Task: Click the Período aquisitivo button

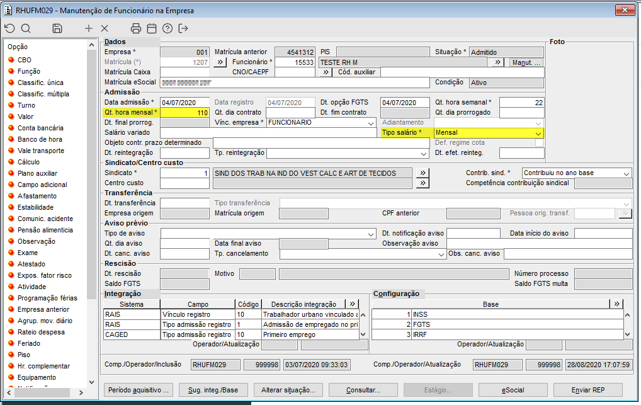Action: click(x=139, y=390)
